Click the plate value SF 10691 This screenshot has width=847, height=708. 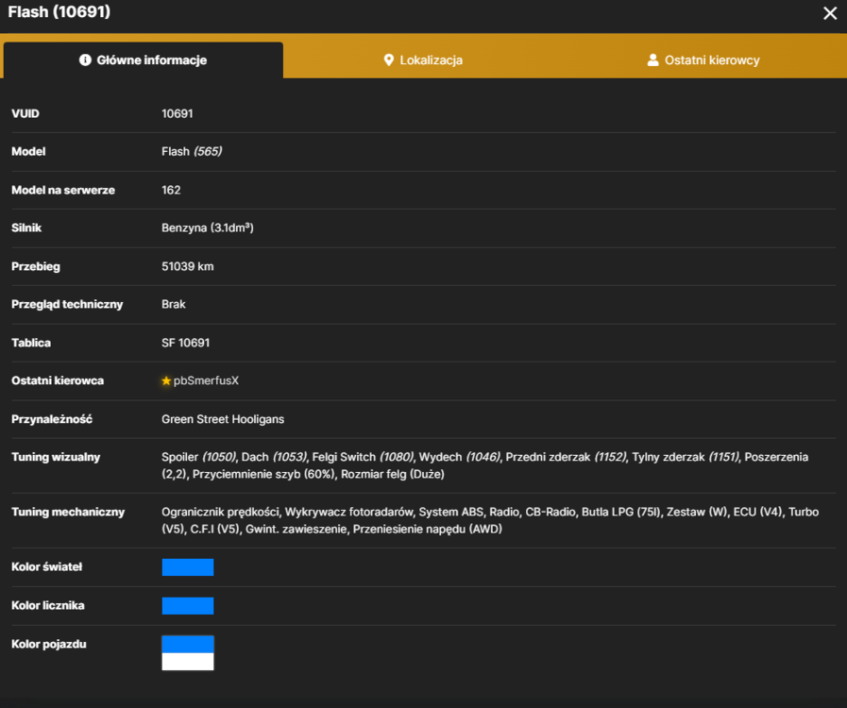[x=185, y=343]
